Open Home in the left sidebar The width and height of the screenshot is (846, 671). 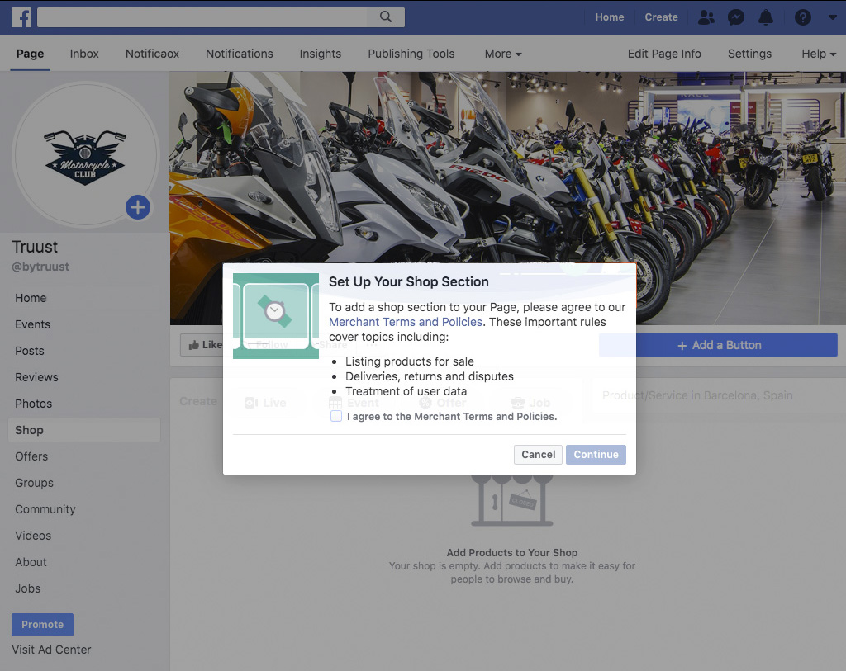tap(31, 298)
